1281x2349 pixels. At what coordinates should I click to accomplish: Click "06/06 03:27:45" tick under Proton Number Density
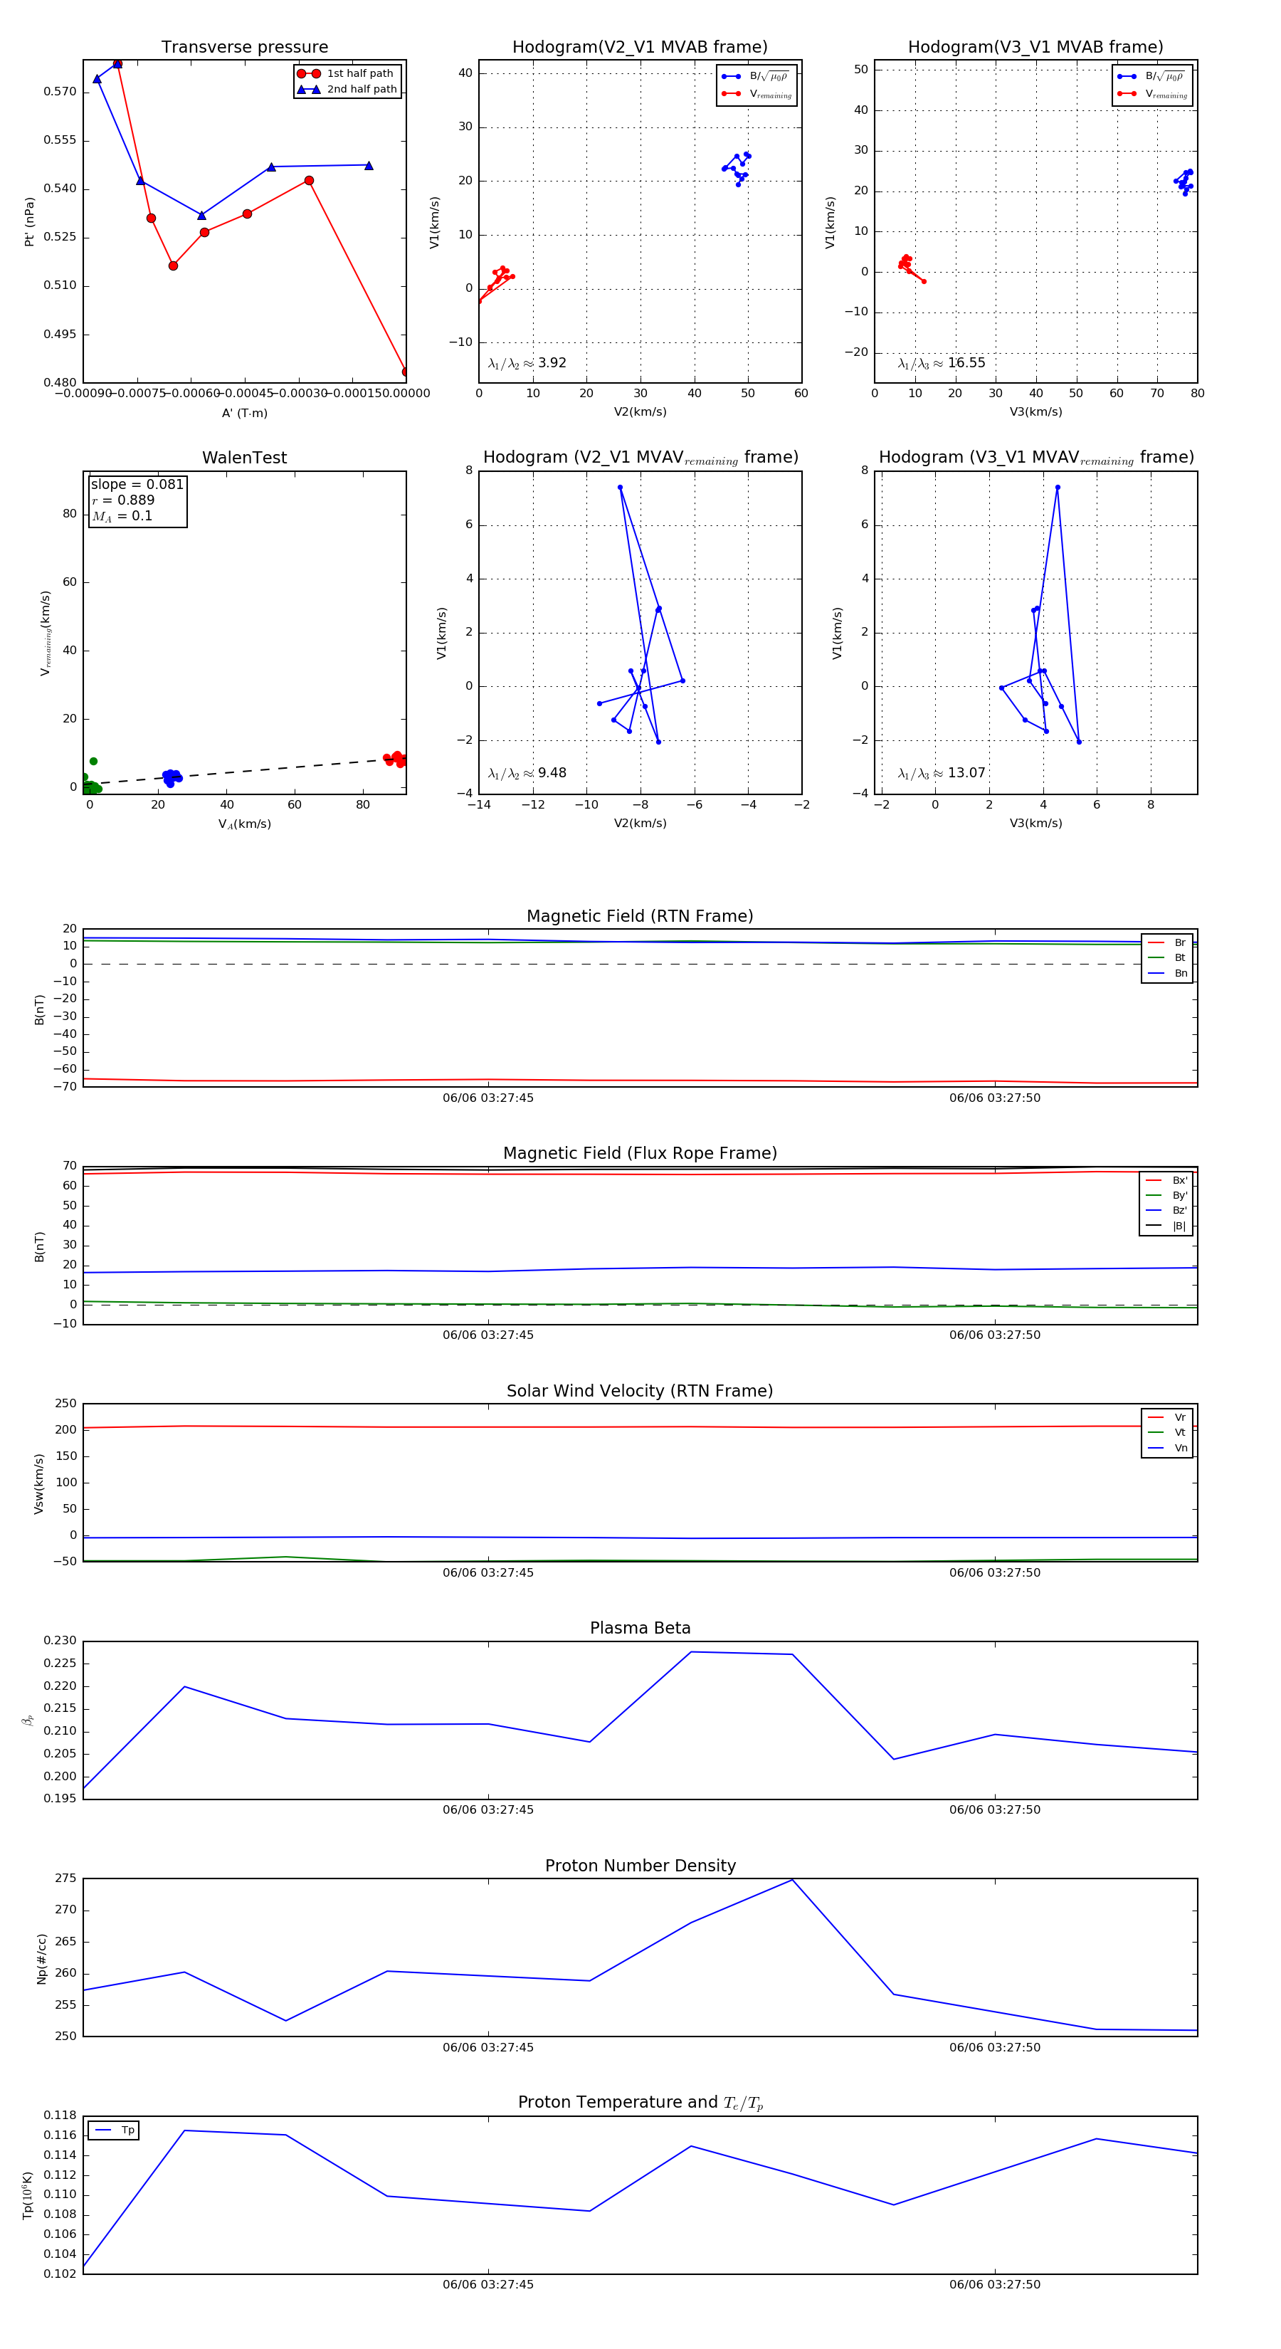[x=487, y=2047]
